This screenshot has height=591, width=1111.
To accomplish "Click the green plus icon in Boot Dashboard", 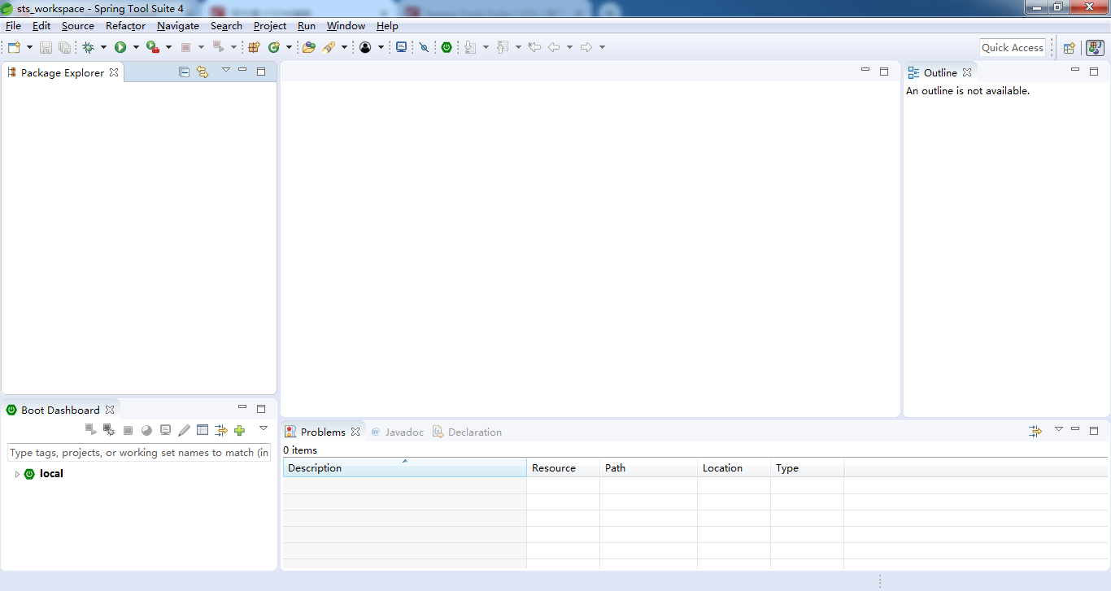I will [239, 429].
